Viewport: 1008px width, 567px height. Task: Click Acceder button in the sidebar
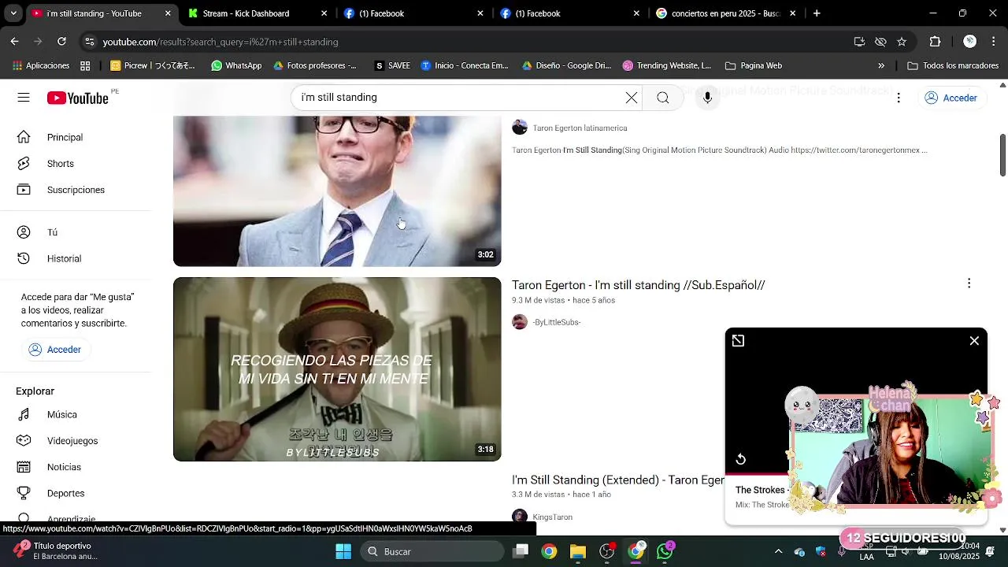55,350
